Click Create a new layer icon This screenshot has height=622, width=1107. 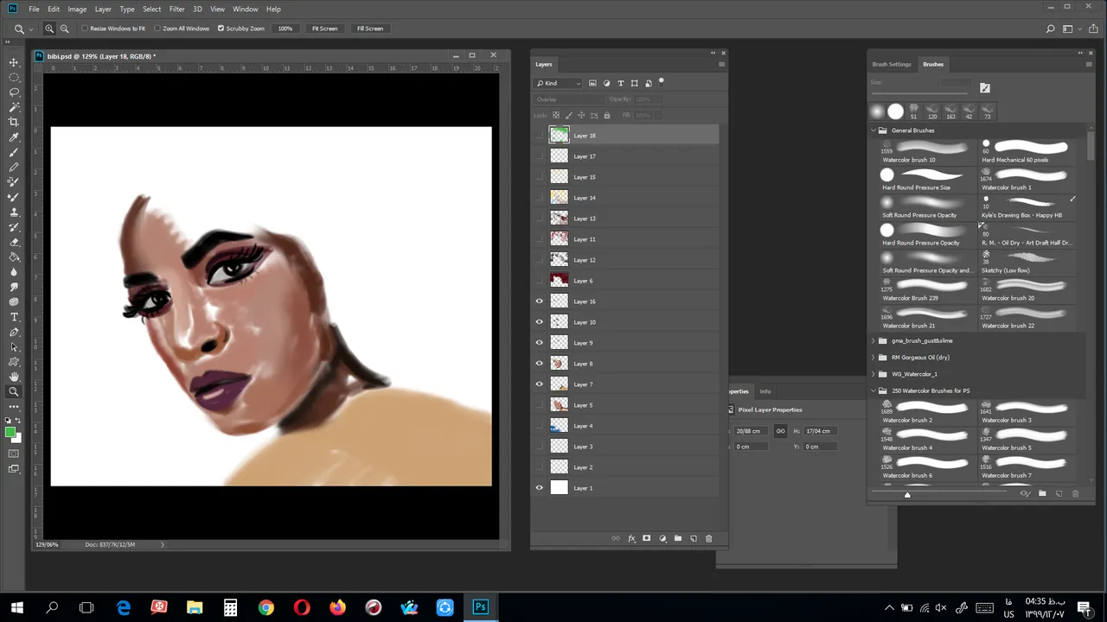click(694, 538)
